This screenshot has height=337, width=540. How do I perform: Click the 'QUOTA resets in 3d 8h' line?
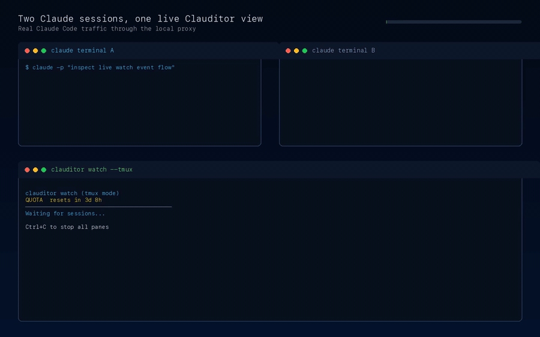point(64,200)
